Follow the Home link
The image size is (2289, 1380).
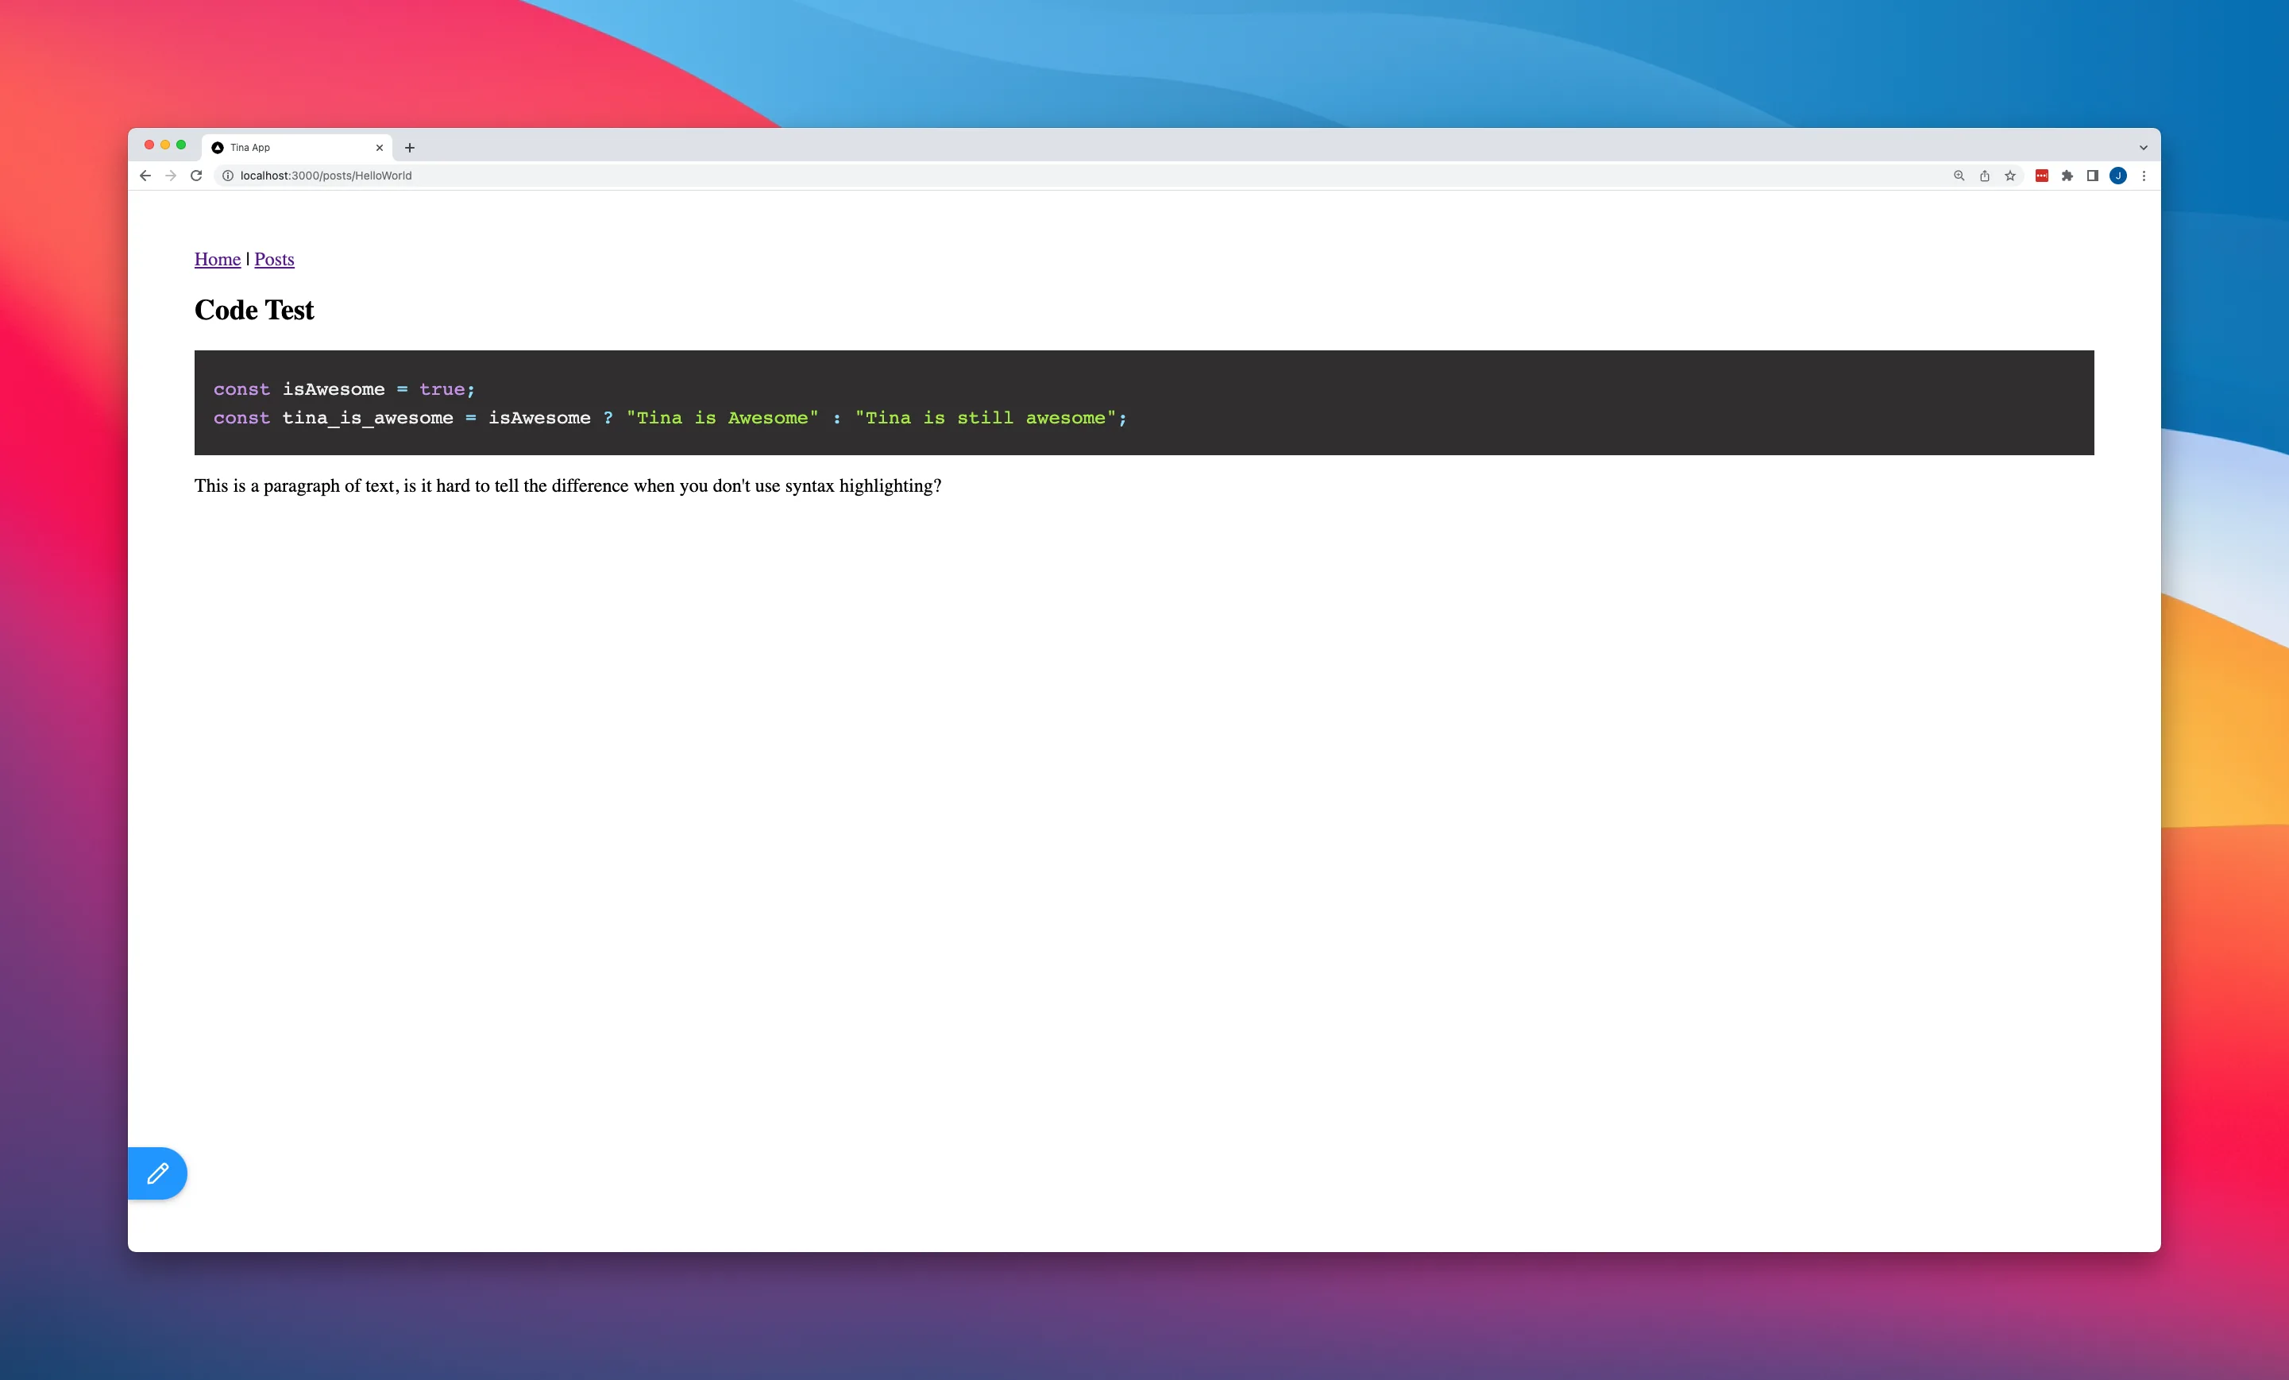(218, 259)
